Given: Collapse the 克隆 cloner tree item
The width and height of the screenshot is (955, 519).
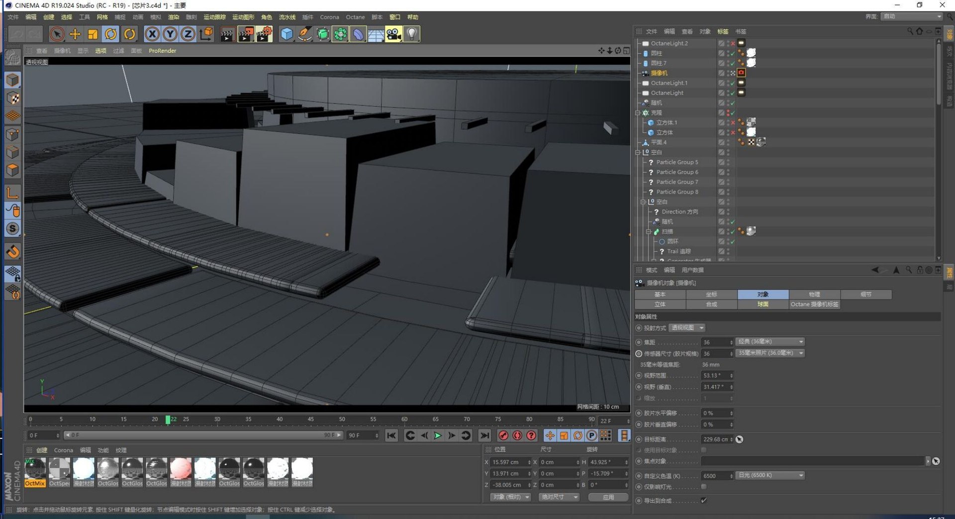Looking at the screenshot, I should [638, 113].
